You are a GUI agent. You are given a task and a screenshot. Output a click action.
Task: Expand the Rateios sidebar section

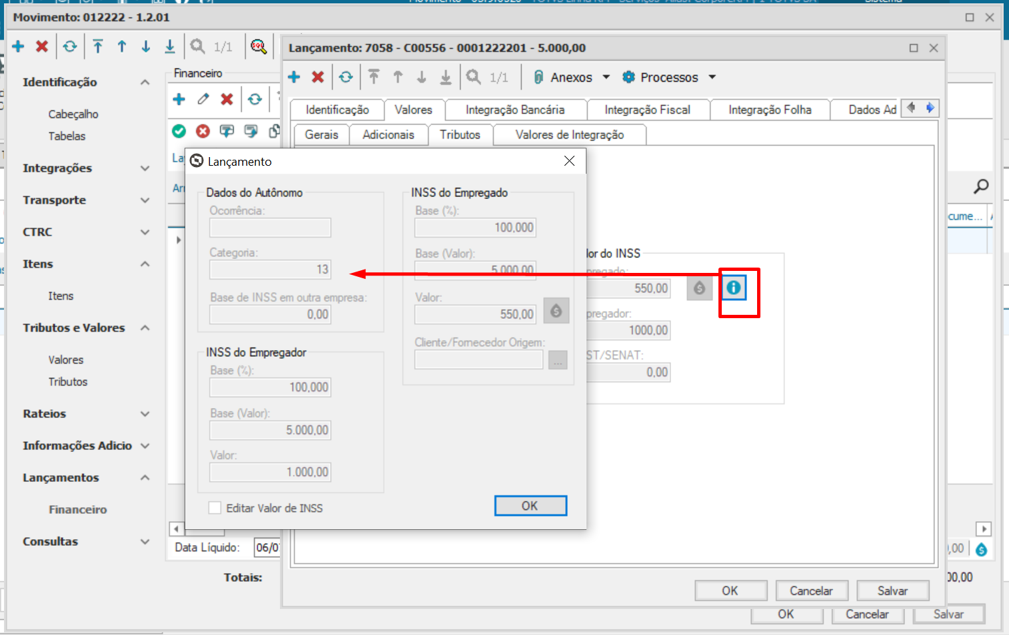[x=145, y=413]
